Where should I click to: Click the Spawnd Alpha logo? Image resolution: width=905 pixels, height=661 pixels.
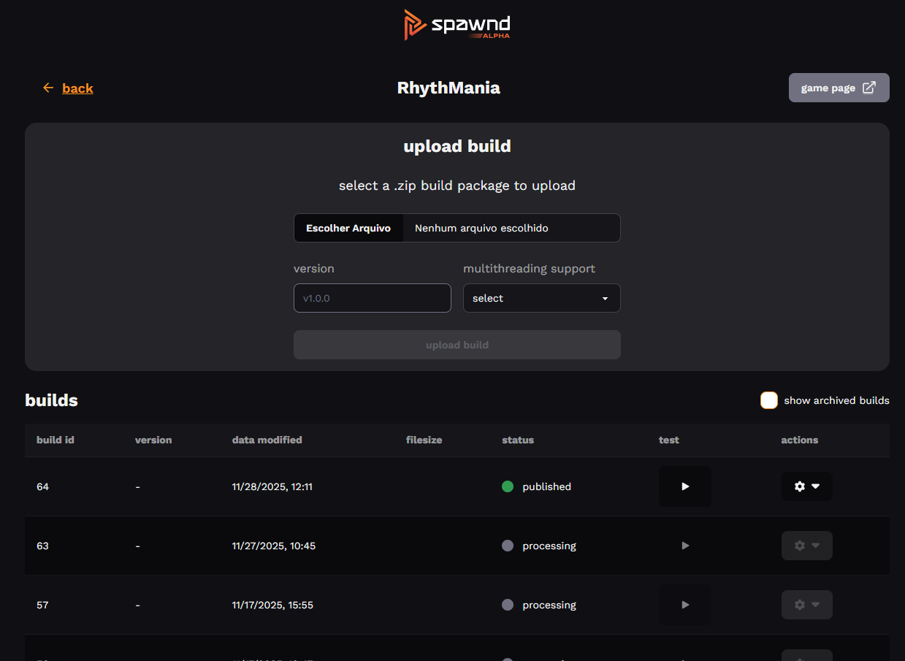[457, 25]
